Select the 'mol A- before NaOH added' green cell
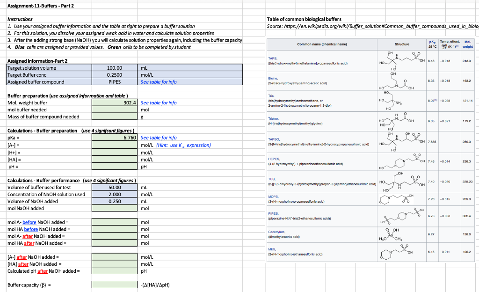 pyautogui.click(x=115, y=222)
